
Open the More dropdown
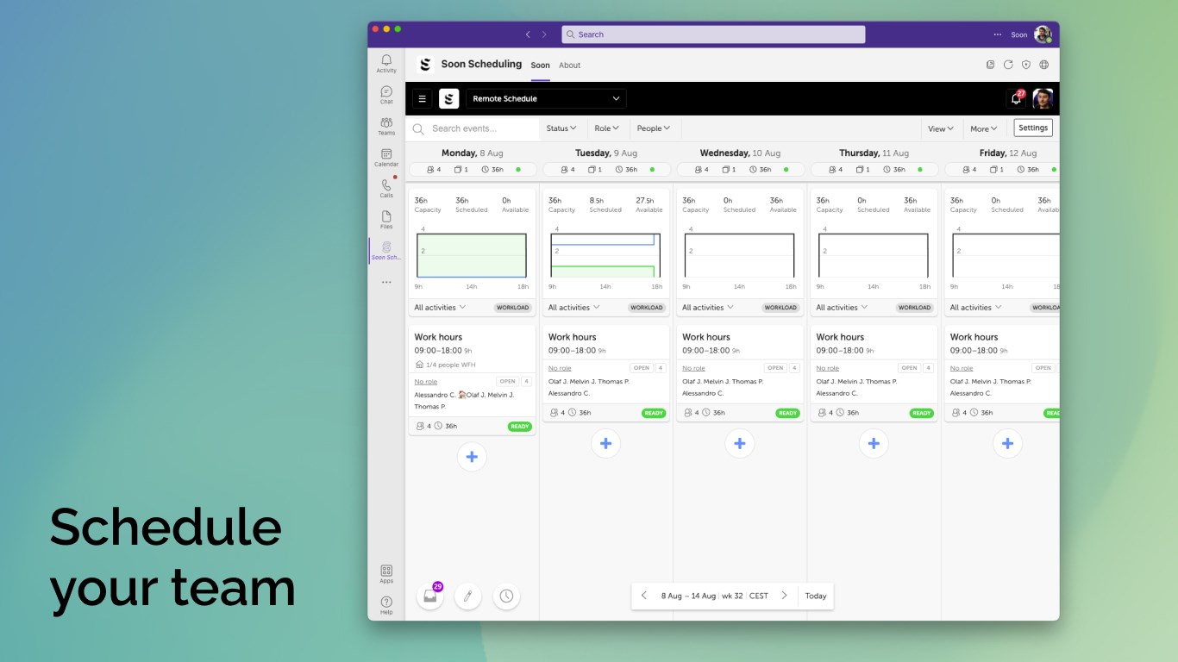pos(983,128)
